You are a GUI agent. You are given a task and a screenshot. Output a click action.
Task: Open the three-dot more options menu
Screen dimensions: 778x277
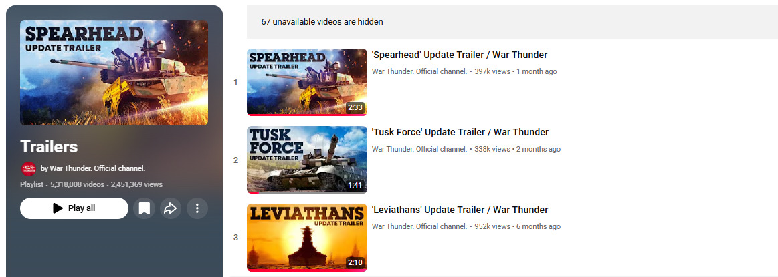[197, 208]
